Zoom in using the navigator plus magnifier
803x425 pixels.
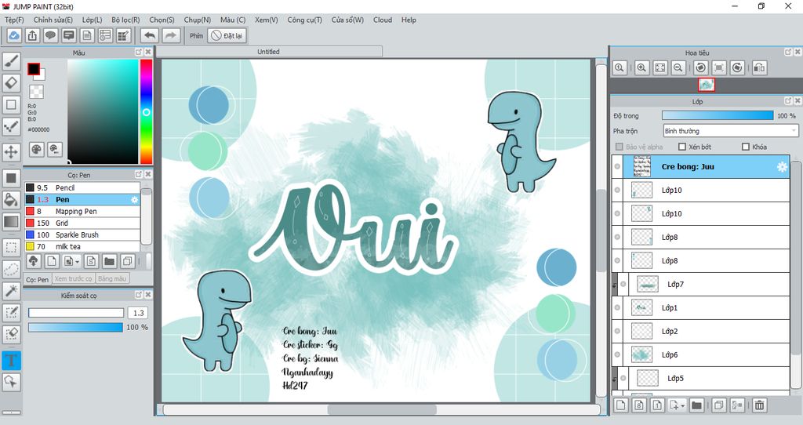[x=641, y=67]
